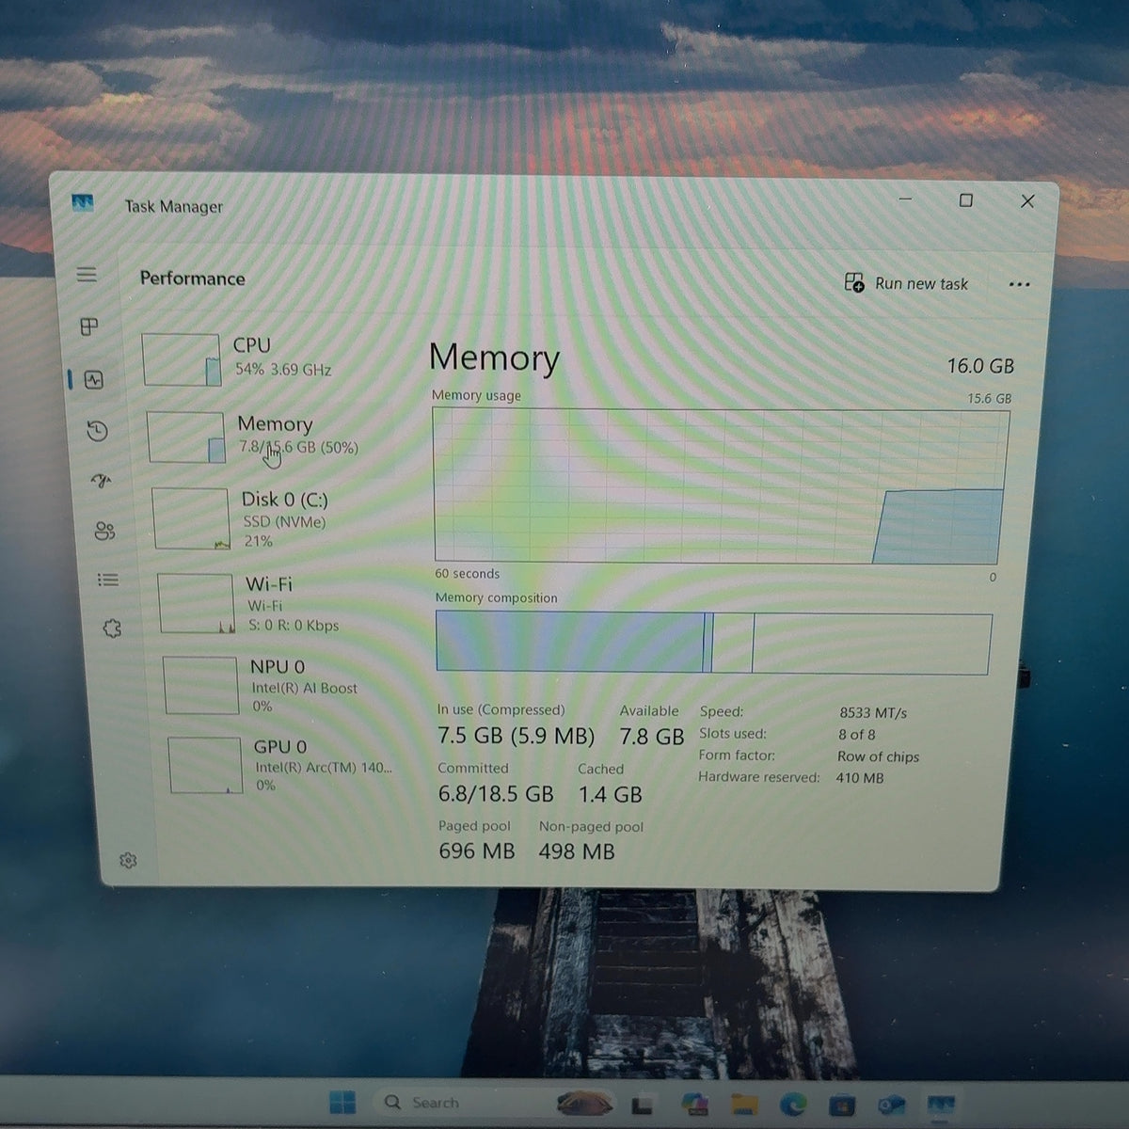Open Copilot app from the taskbar
Viewport: 1129px width, 1129px height.
point(694,1104)
